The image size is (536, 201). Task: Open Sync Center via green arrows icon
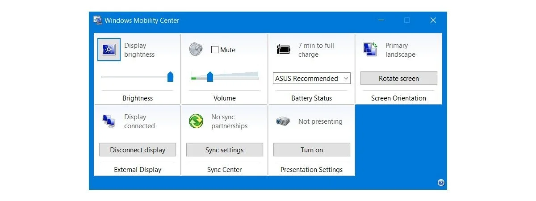click(x=196, y=121)
